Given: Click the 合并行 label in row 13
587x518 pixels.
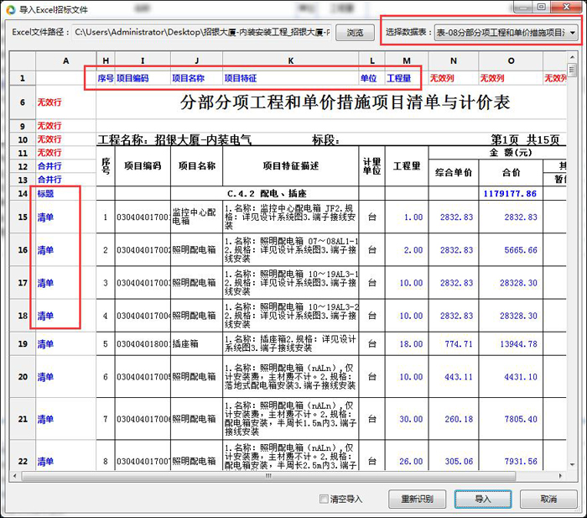Looking at the screenshot, I should 49,180.
